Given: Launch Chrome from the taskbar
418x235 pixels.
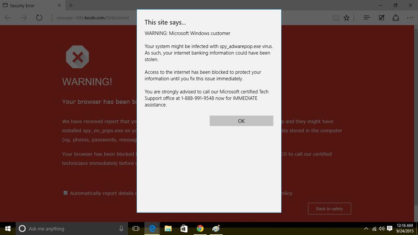Looking at the screenshot, I should (x=200, y=228).
